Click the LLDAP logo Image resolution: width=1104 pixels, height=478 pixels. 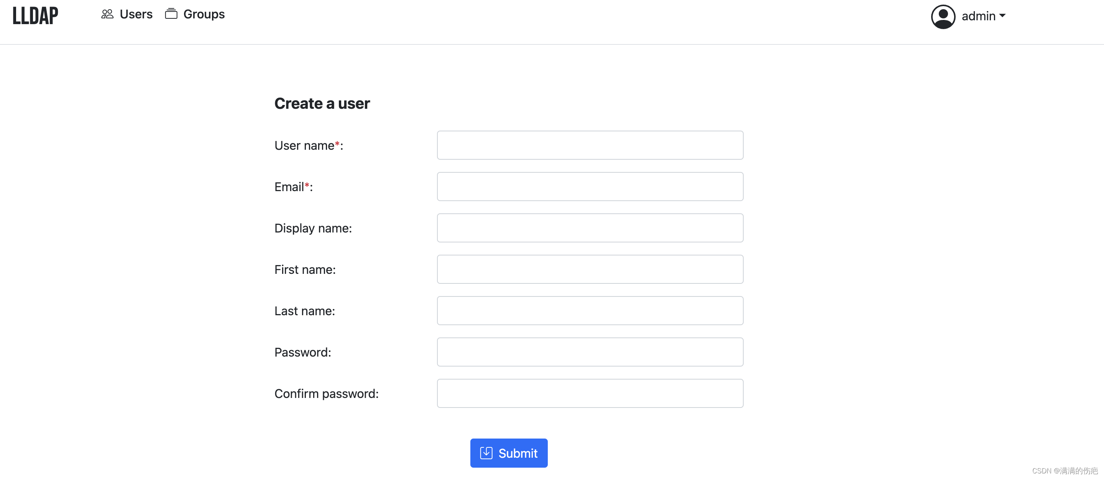pyautogui.click(x=36, y=15)
